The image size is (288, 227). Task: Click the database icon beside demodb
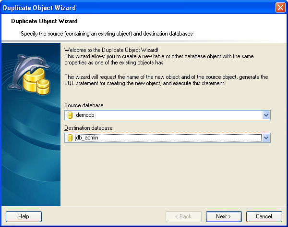pyautogui.click(x=70, y=115)
